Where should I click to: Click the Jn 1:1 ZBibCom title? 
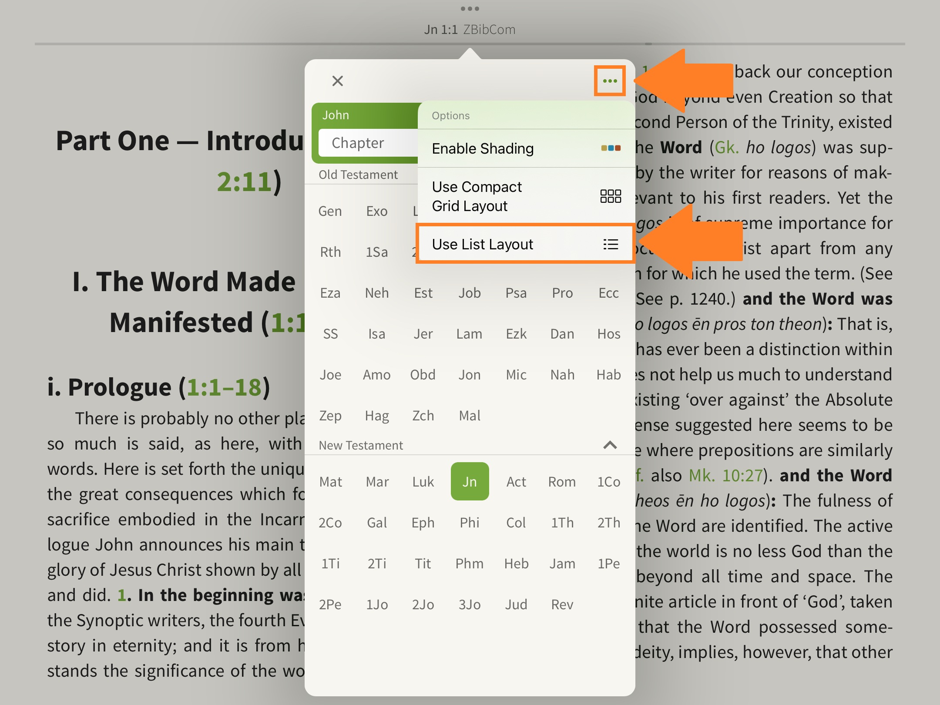[x=470, y=30]
